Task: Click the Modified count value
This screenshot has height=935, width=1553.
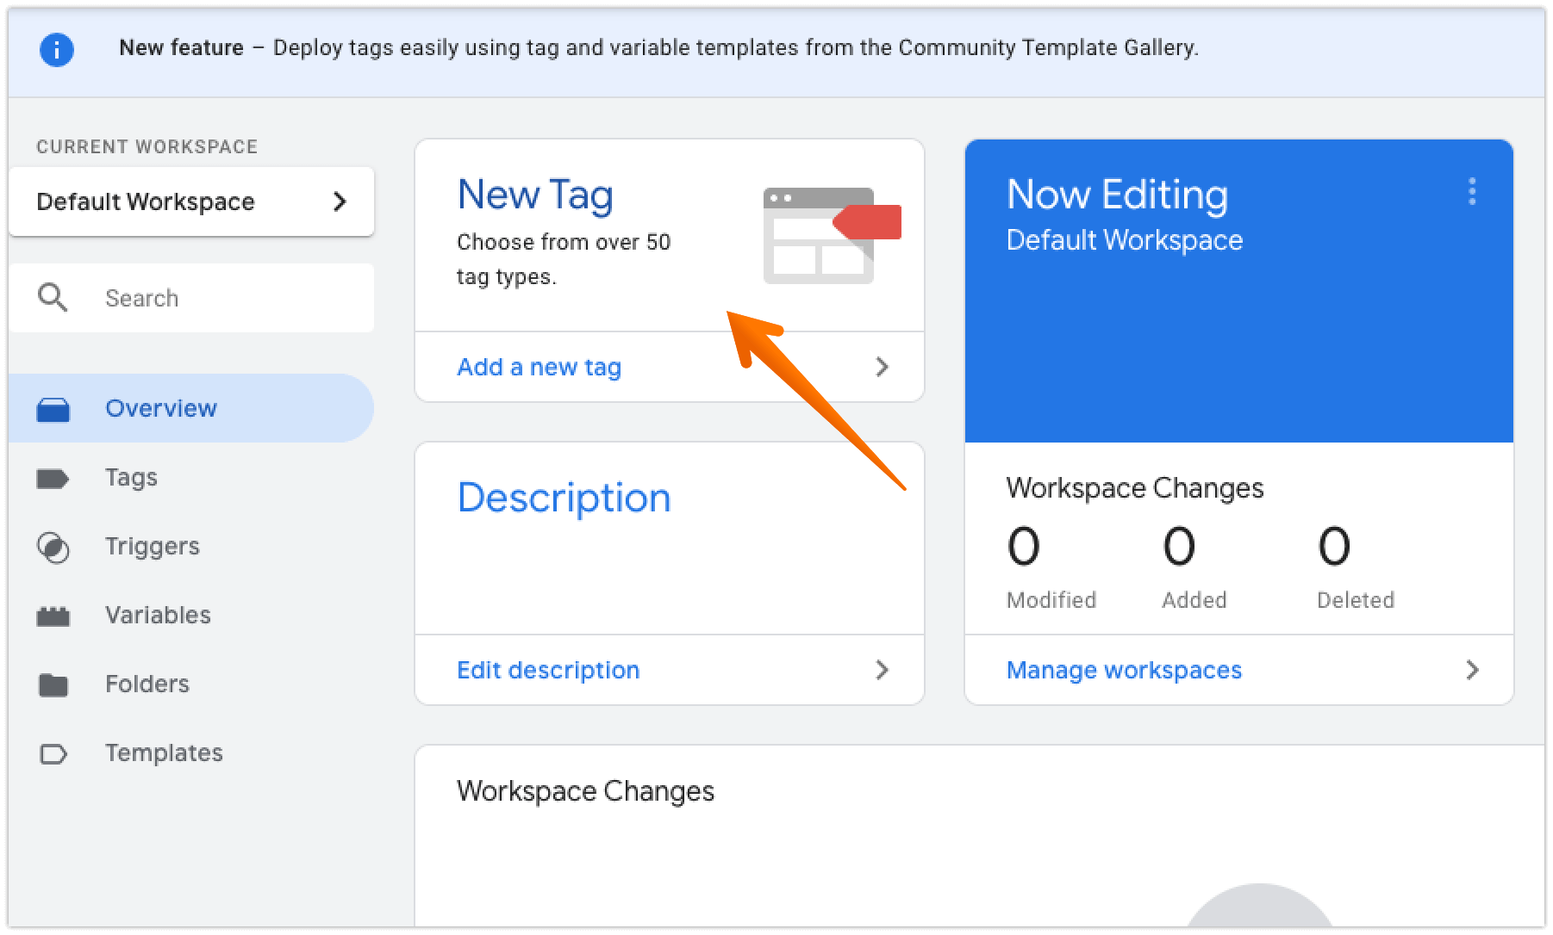Action: [1023, 546]
